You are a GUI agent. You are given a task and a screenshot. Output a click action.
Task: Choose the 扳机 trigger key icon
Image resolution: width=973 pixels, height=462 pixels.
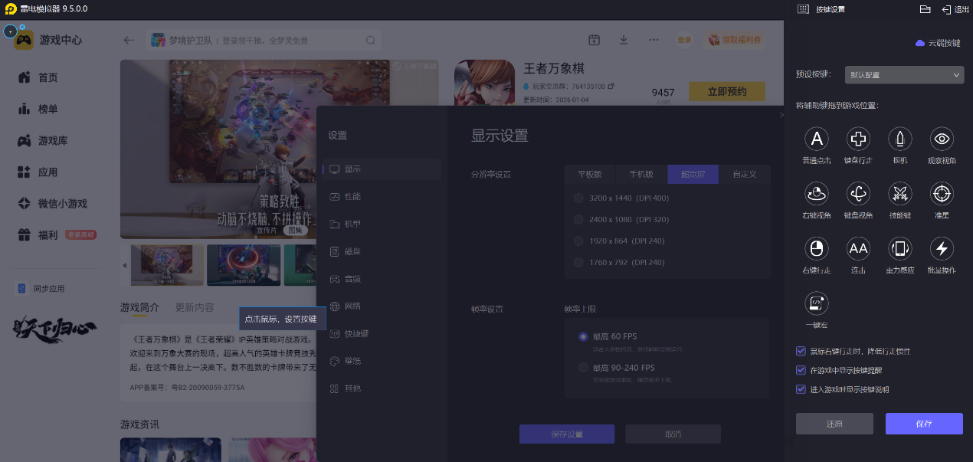900,139
